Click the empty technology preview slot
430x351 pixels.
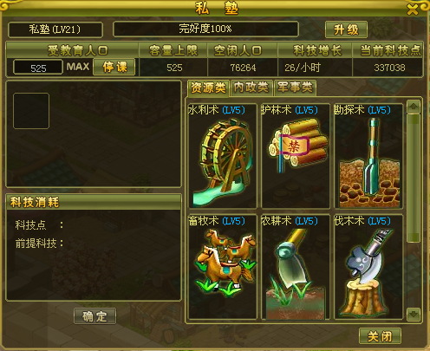(31, 111)
